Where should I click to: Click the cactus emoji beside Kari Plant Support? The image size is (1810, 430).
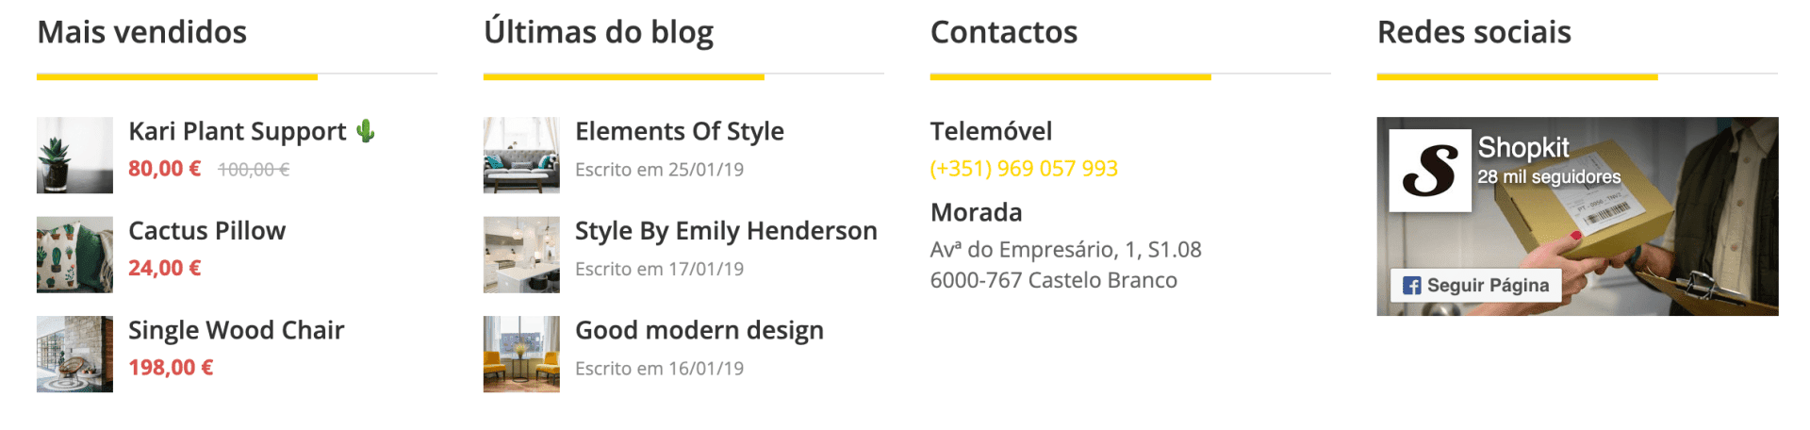[366, 131]
